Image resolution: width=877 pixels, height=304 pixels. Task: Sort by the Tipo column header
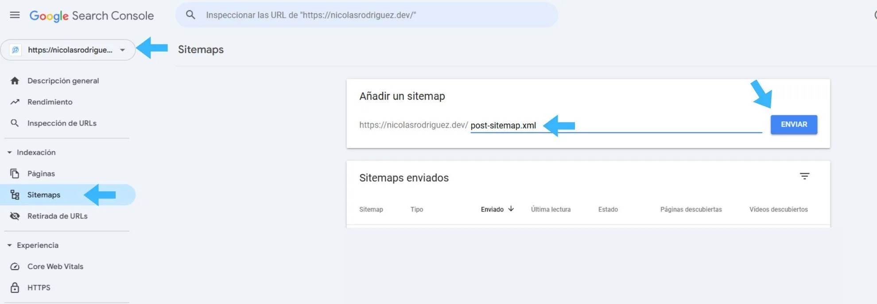tap(417, 210)
